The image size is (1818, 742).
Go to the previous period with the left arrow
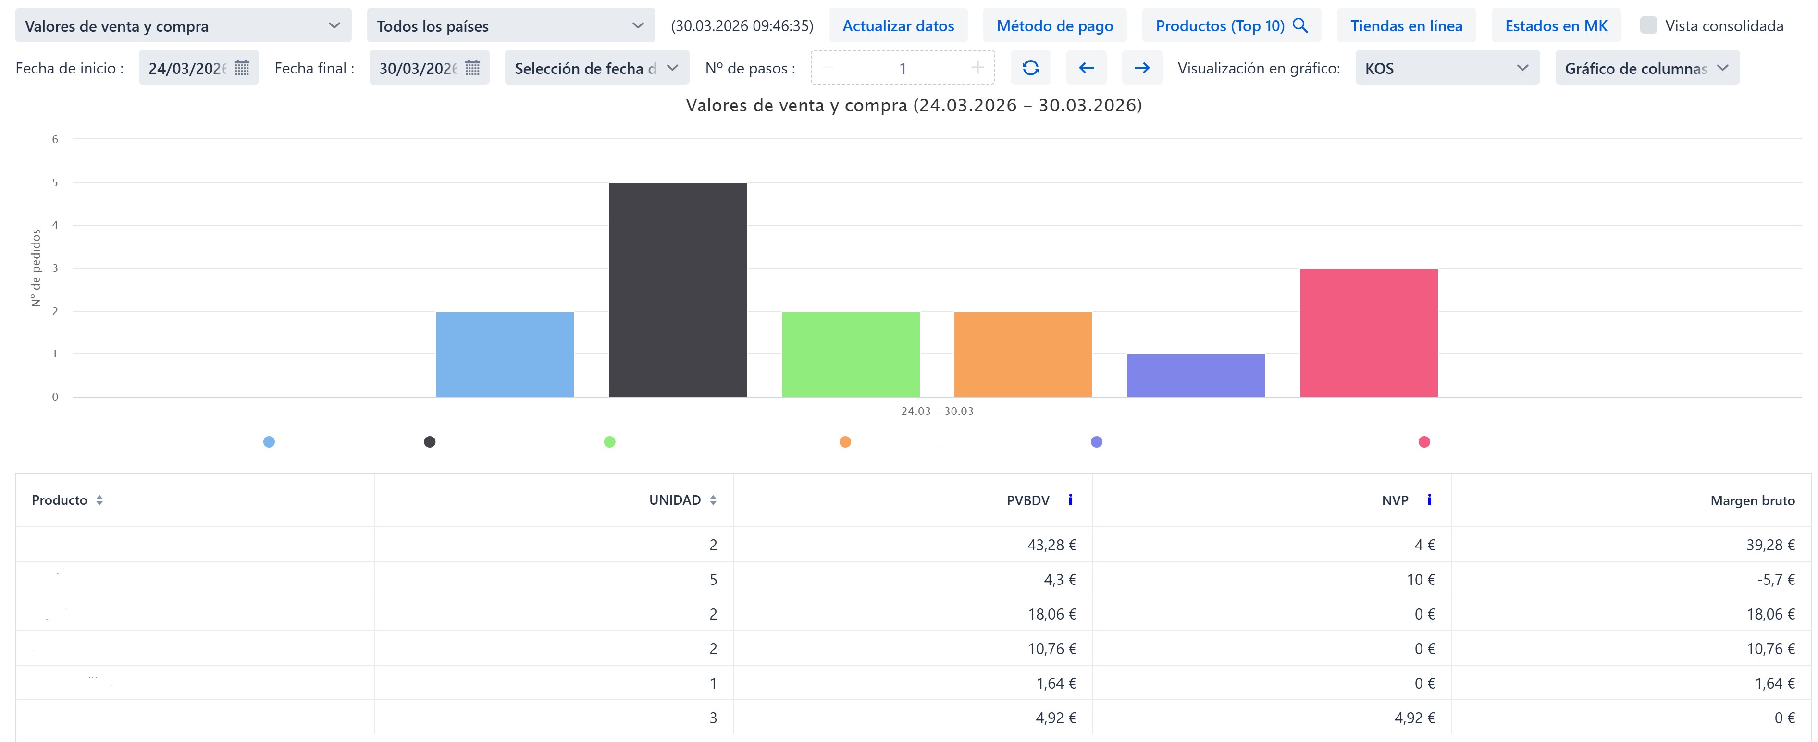click(1086, 68)
